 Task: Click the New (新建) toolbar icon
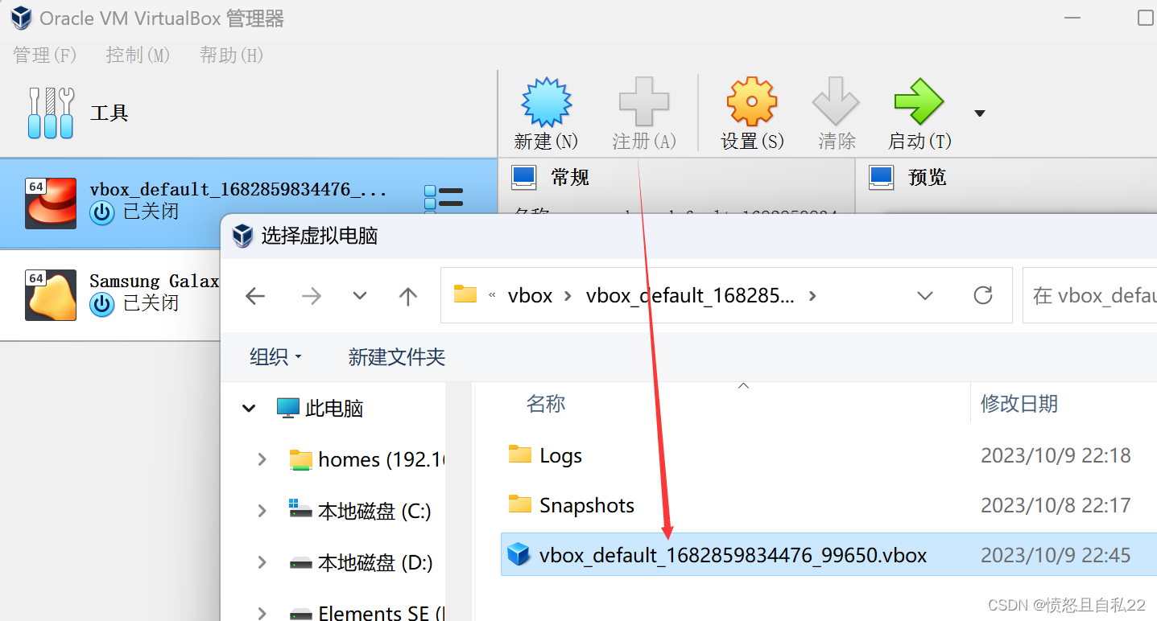pyautogui.click(x=546, y=102)
